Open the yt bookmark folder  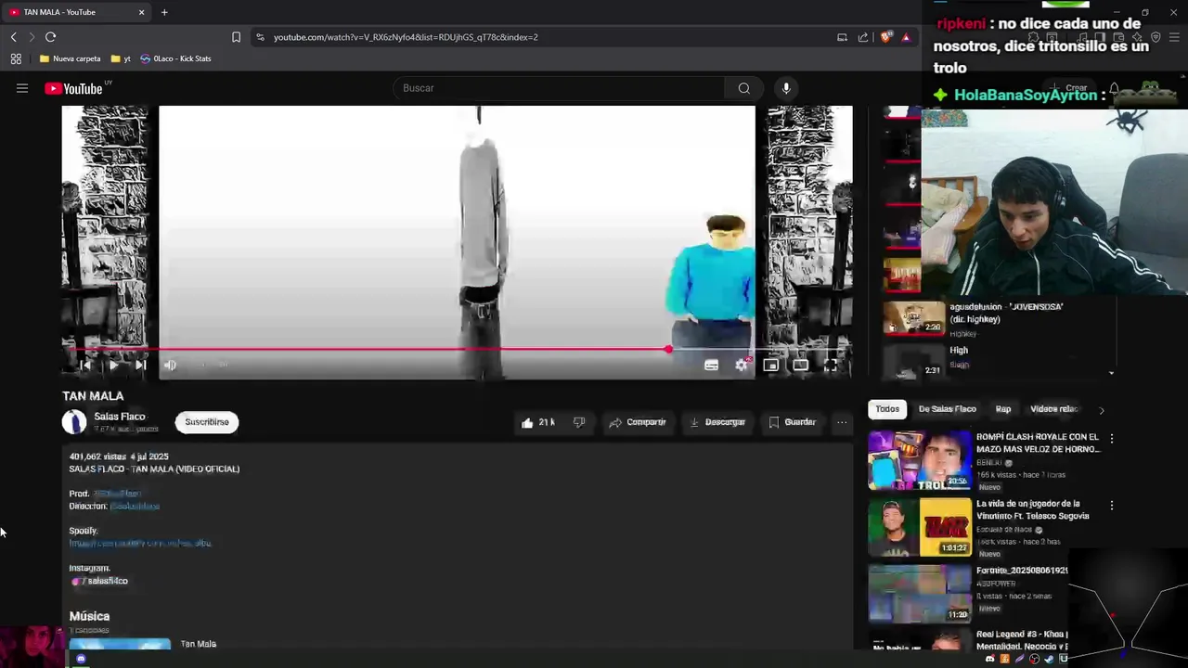click(121, 58)
